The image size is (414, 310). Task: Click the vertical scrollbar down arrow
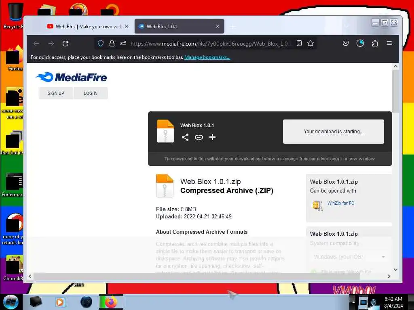[x=395, y=269]
